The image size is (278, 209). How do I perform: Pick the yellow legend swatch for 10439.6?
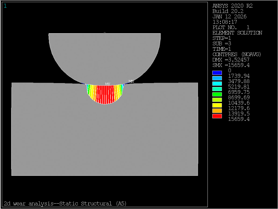click(217, 105)
